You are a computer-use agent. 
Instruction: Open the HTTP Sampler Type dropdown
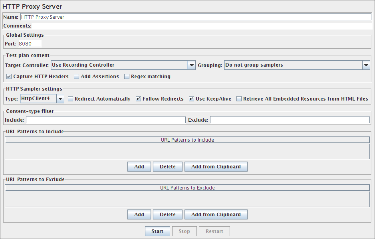60,99
